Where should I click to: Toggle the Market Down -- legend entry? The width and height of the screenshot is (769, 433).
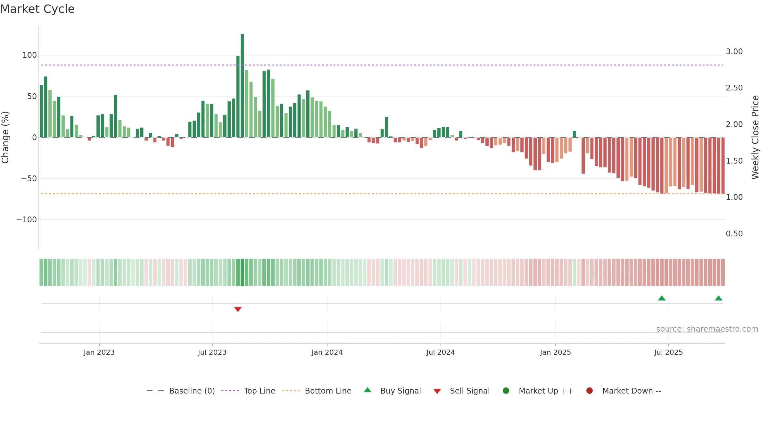pyautogui.click(x=624, y=391)
